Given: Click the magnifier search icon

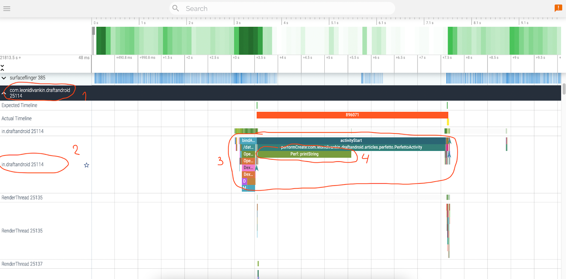Looking at the screenshot, I should click(175, 8).
